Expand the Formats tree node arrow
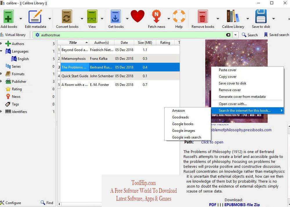The width and height of the screenshot is (290, 207). tap(1, 74)
